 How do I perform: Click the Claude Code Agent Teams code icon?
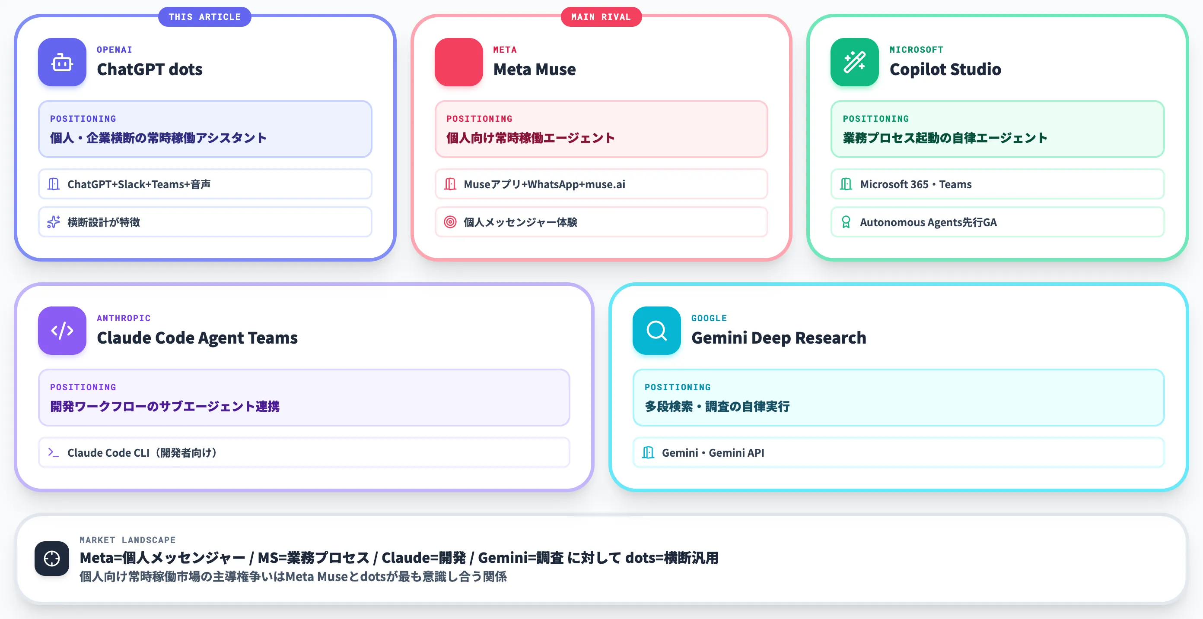pyautogui.click(x=62, y=330)
